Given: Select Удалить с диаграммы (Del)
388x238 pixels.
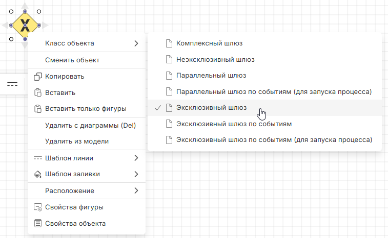Looking at the screenshot, I should [90, 126].
